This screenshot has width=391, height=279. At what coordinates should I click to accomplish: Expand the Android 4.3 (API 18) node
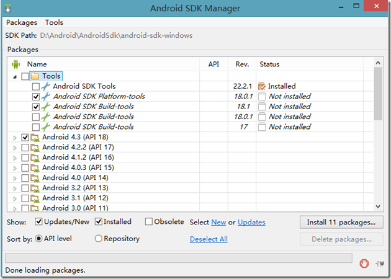(x=15, y=138)
